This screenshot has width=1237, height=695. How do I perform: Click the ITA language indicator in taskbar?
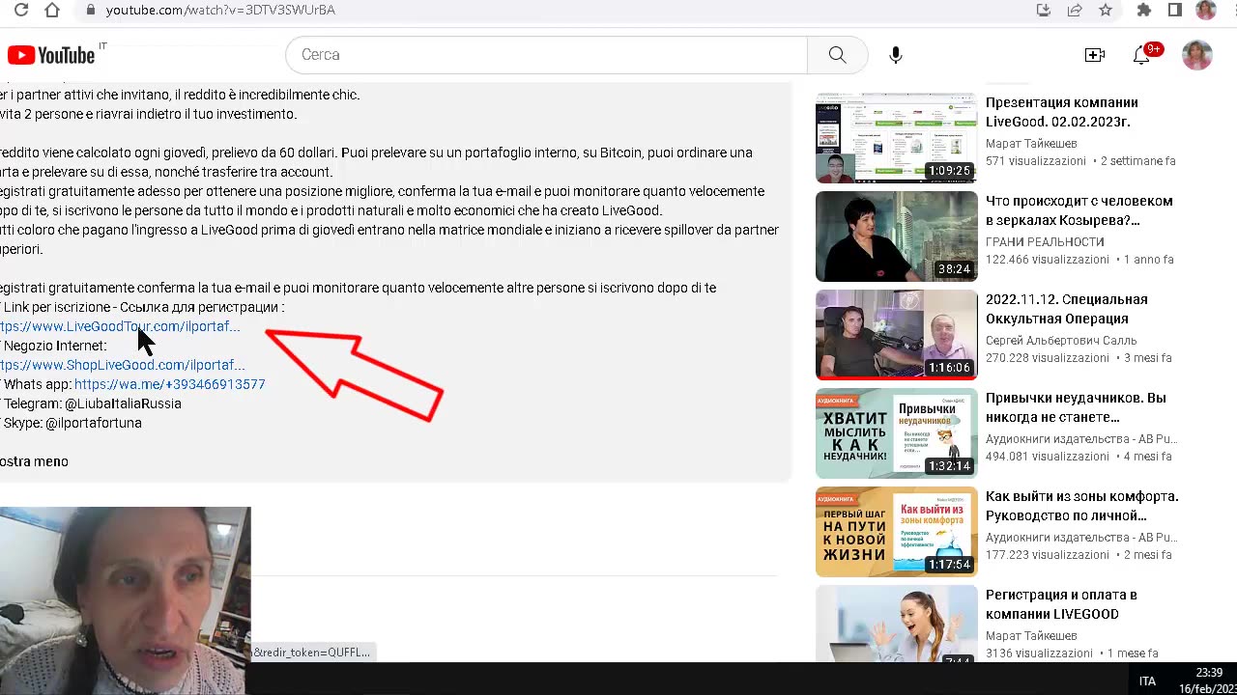coord(1147,681)
